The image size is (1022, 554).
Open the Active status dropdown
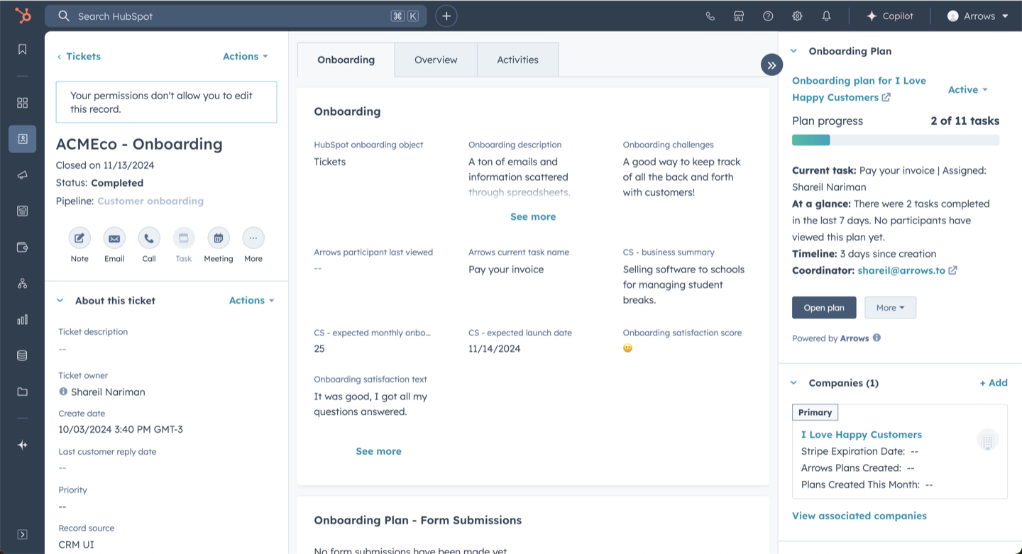tap(968, 89)
